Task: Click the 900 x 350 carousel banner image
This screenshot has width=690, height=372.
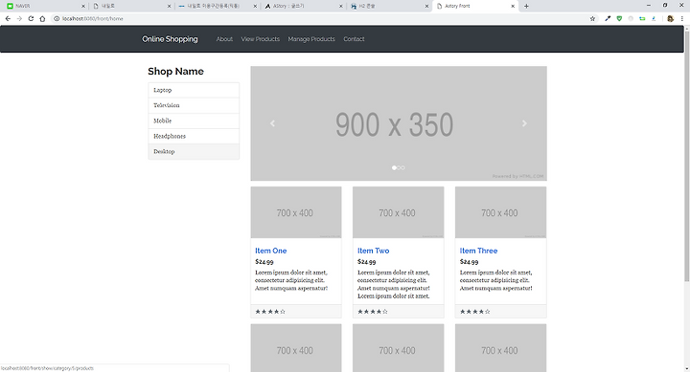Action: tap(399, 123)
